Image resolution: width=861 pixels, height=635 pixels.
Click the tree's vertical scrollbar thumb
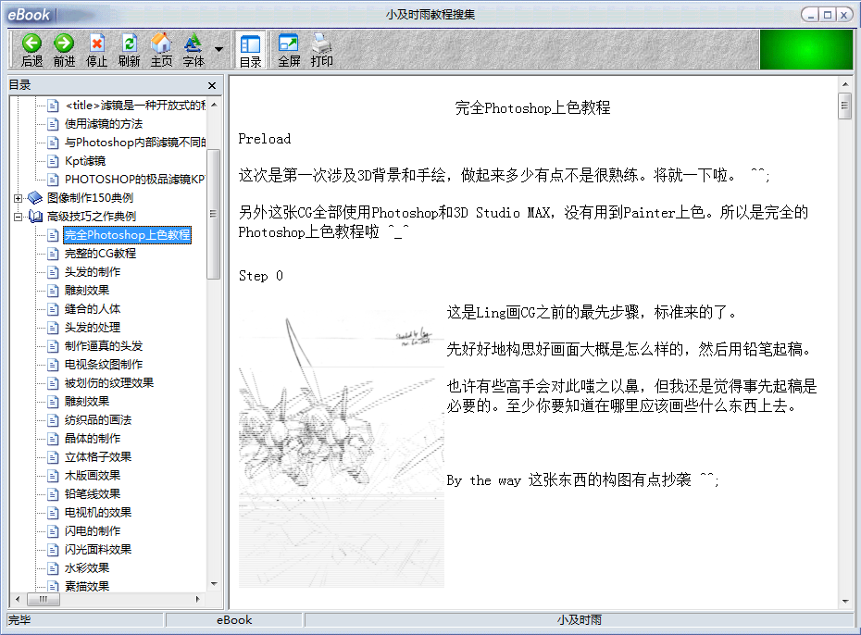click(213, 214)
